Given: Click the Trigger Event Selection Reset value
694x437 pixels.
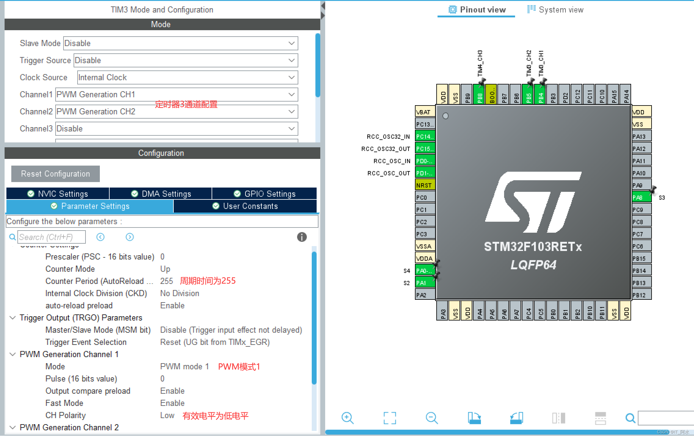Looking at the screenshot, I should 215,342.
